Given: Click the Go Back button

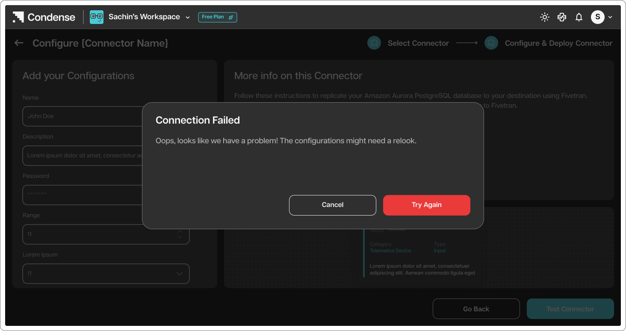Looking at the screenshot, I should (476, 309).
